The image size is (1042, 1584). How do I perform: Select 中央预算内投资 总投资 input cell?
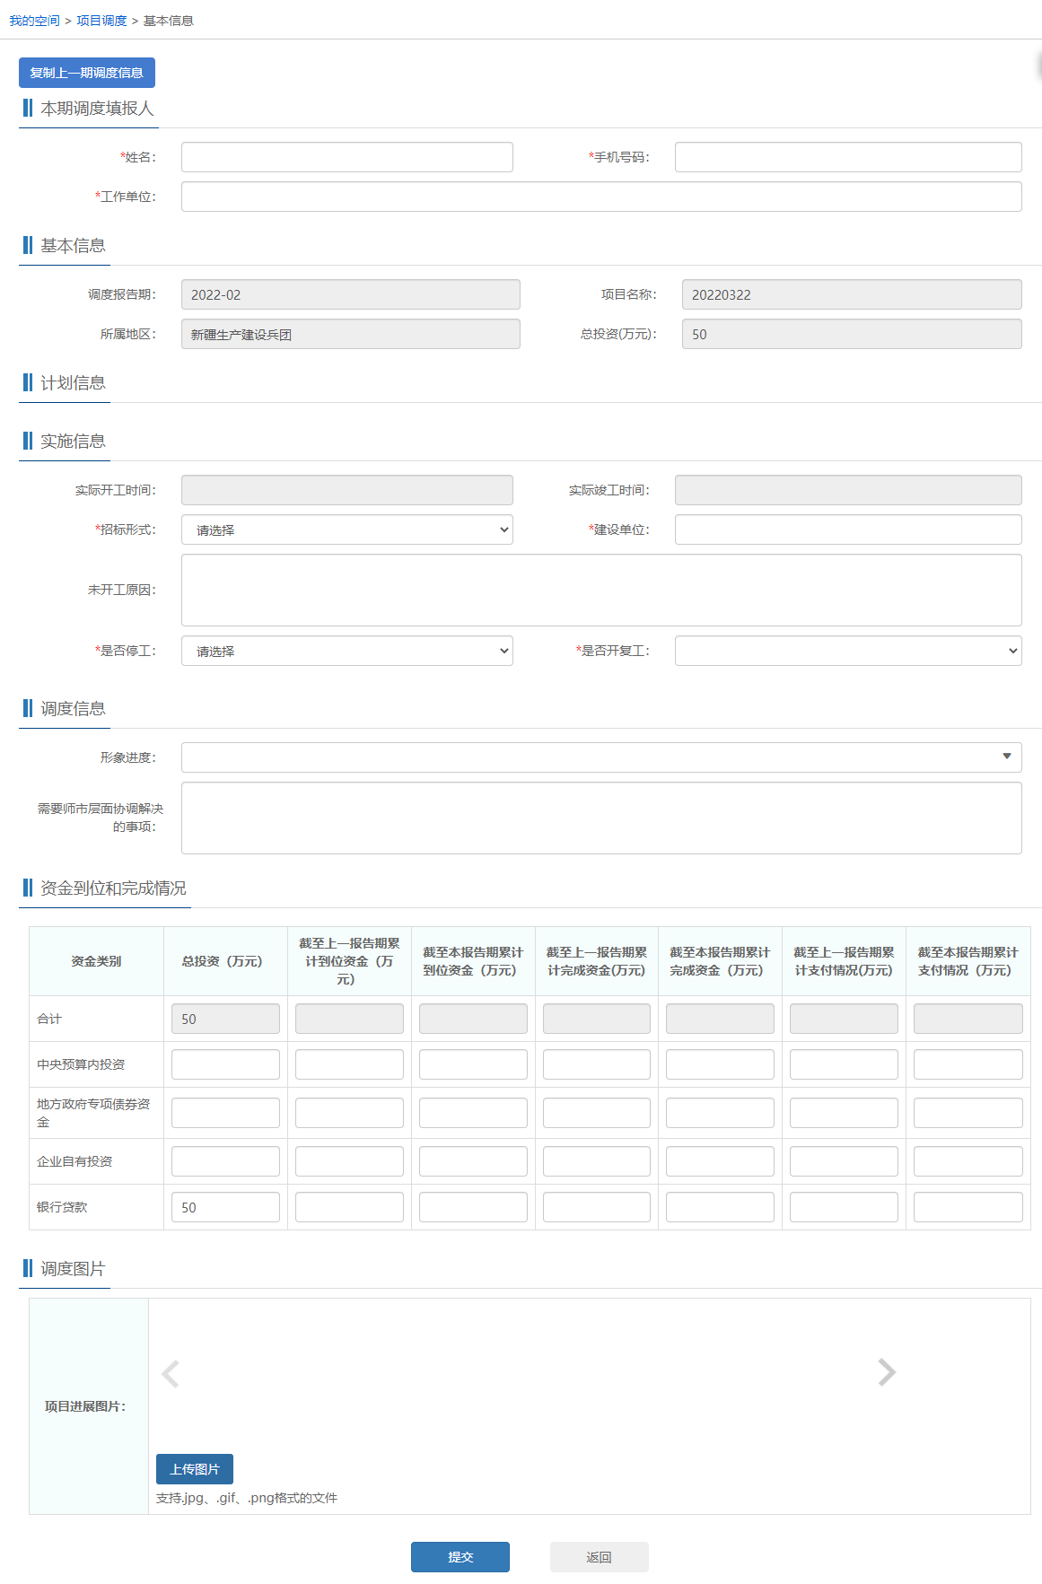point(225,1064)
